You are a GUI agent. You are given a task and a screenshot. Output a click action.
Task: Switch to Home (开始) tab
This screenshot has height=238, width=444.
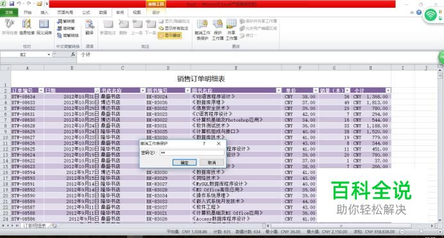28,12
